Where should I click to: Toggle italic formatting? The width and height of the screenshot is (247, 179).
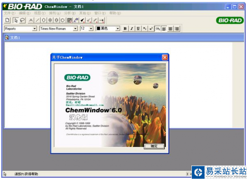pos(132,29)
